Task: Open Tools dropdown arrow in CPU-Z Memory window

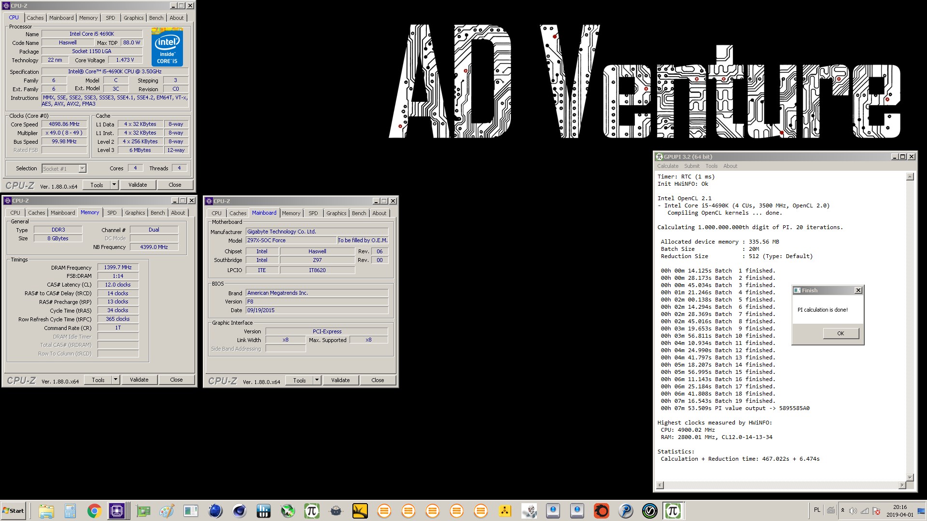Action: click(x=116, y=380)
